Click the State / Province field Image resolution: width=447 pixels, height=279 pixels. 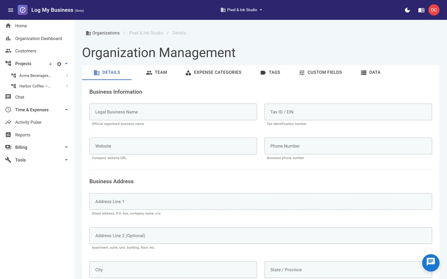[348, 270]
